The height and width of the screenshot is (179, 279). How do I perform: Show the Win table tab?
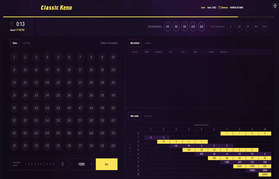(x=134, y=116)
